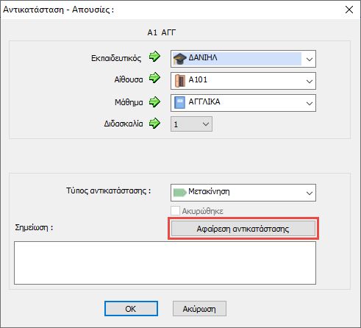Open the Διδασκαλία number dropdown
The width and height of the screenshot is (361, 328).
(x=191, y=124)
